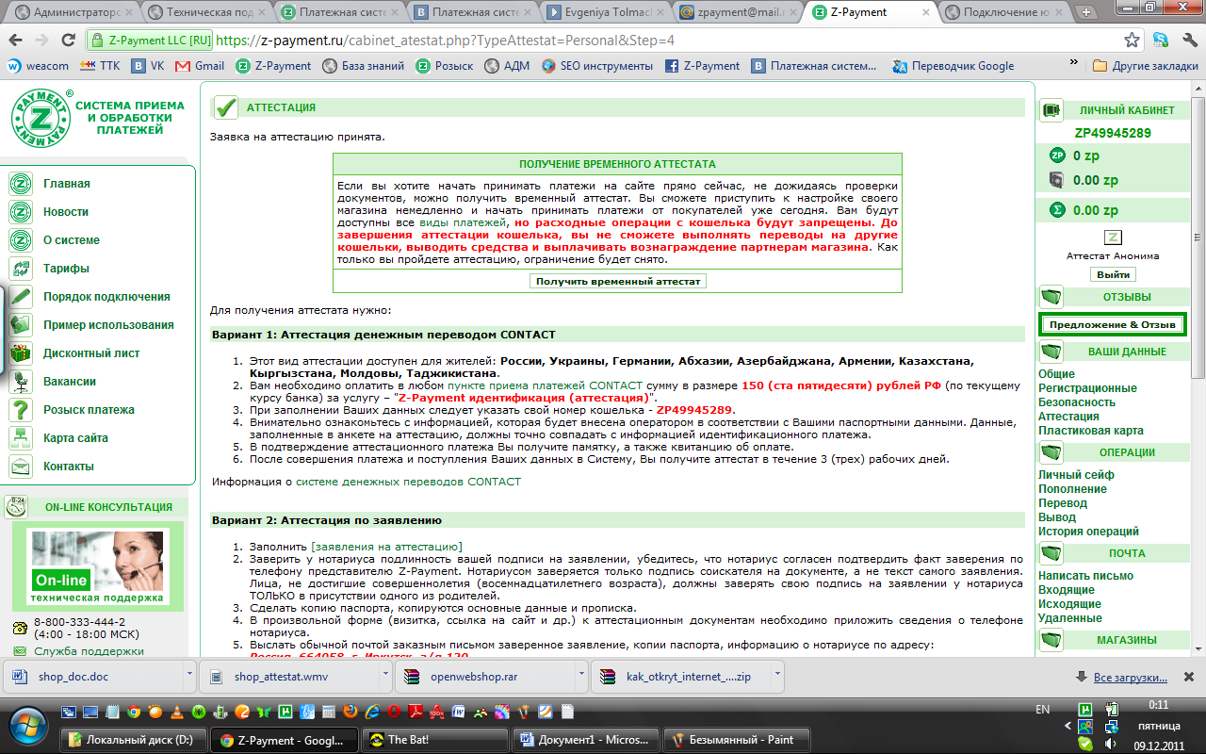Click the envelope icon beside Контакты
Viewport: 1206px width, 754px height.
(21, 467)
